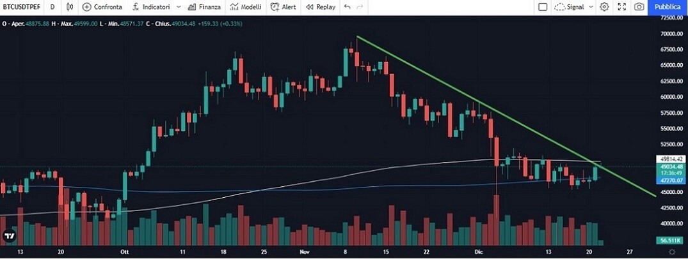The width and height of the screenshot is (688, 259).
Task: Expand the Signal layout dropdown arrow
Action: point(591,7)
